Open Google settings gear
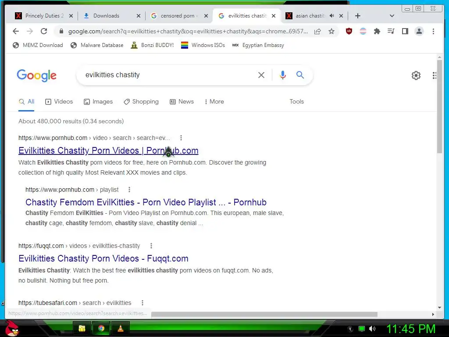449x337 pixels. click(x=416, y=75)
